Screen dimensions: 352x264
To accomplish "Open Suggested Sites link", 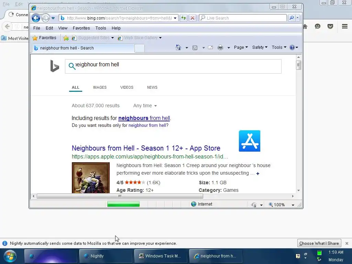I will 93,38.
